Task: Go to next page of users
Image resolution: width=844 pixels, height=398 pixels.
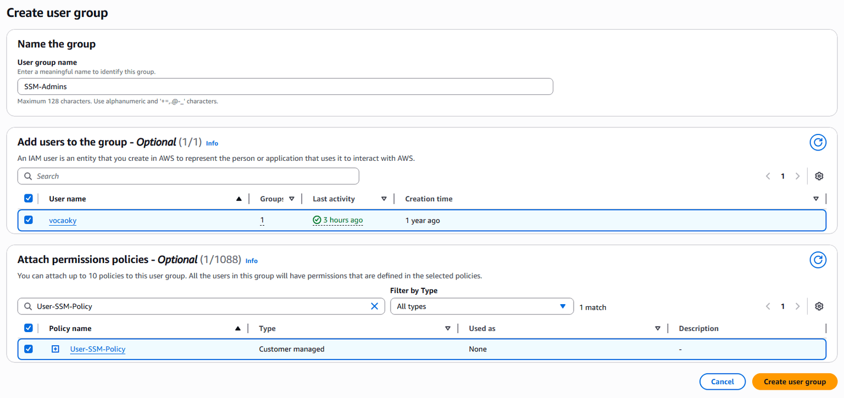Action: pos(797,176)
